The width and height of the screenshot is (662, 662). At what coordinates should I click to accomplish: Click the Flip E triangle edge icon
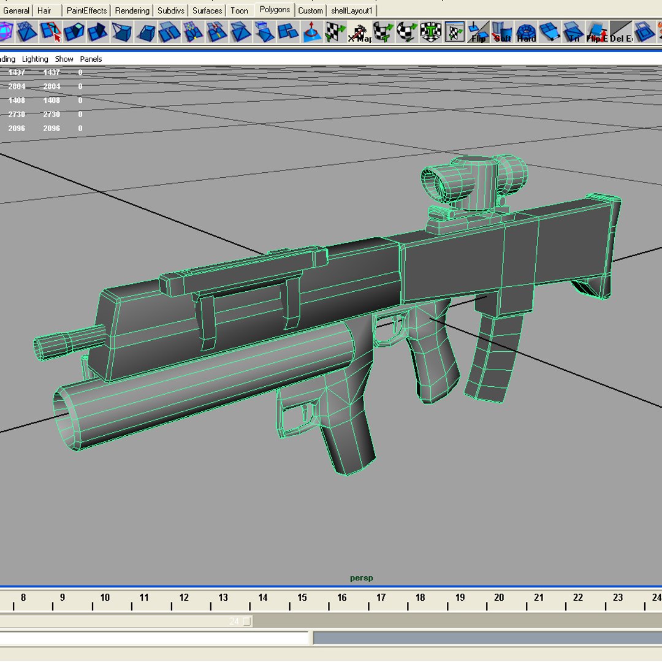[x=596, y=32]
